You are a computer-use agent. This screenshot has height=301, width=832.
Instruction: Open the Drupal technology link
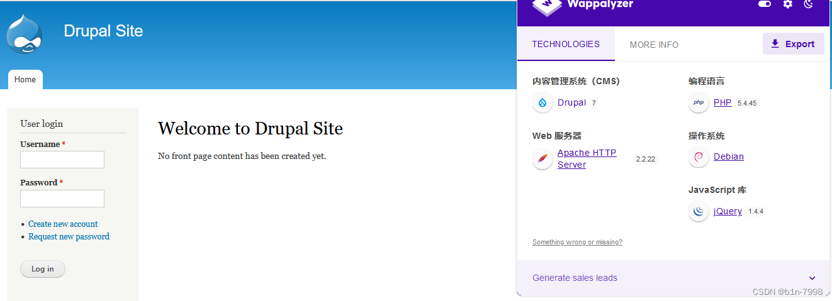click(x=571, y=102)
